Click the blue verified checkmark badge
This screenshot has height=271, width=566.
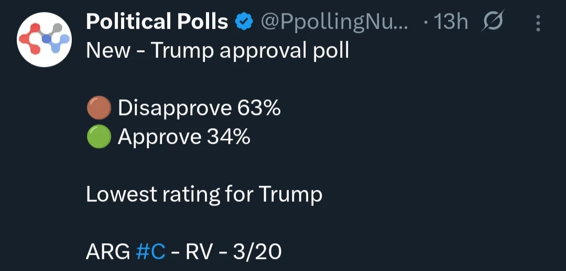(243, 22)
